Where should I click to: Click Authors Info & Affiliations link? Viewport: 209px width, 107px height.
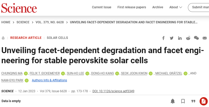coord(49,80)
